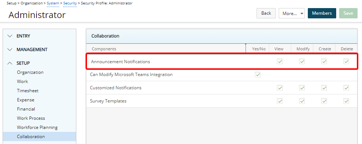Select Financial in the Setup menu
The image size is (362, 144).
tap(26, 109)
